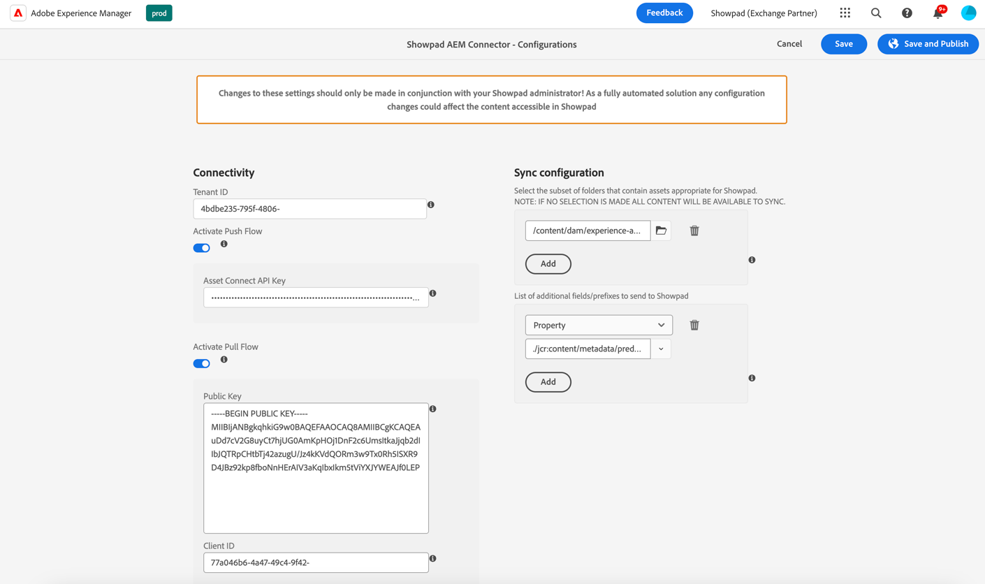Click Save and Publish
Screen dimensions: 985x584
928,44
